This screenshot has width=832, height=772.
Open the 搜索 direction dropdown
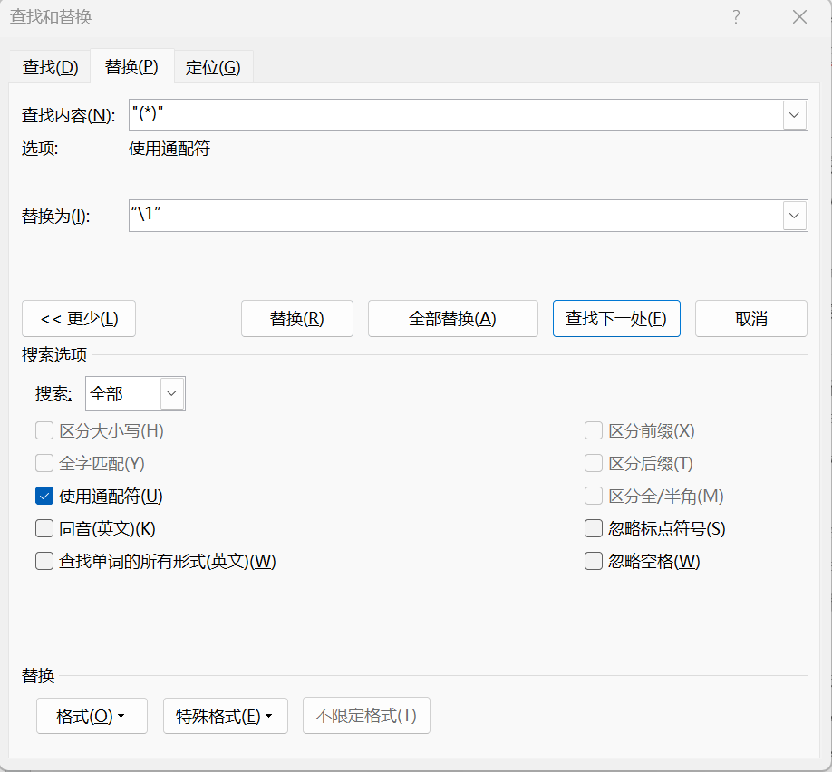tap(172, 394)
